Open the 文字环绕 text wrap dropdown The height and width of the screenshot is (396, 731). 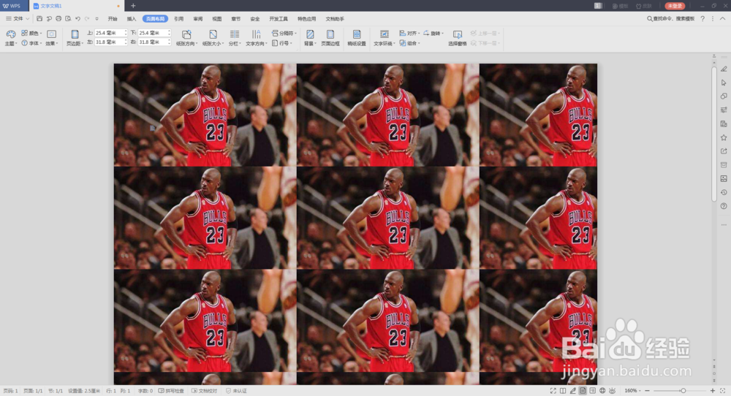point(385,38)
